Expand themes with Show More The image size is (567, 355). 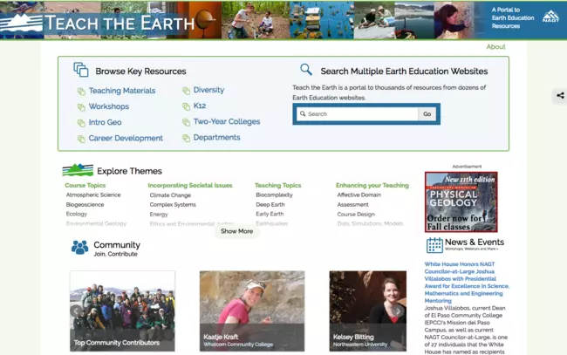click(237, 231)
